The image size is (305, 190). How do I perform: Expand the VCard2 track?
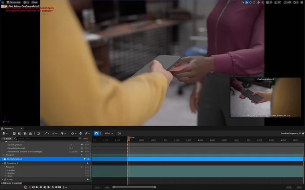click(2, 180)
